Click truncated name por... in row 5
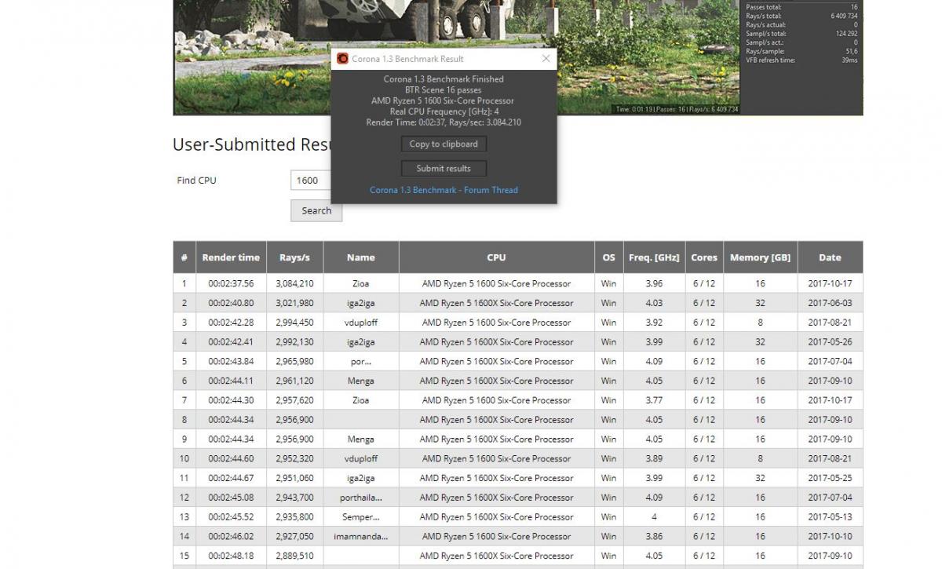The image size is (942, 569). [361, 362]
